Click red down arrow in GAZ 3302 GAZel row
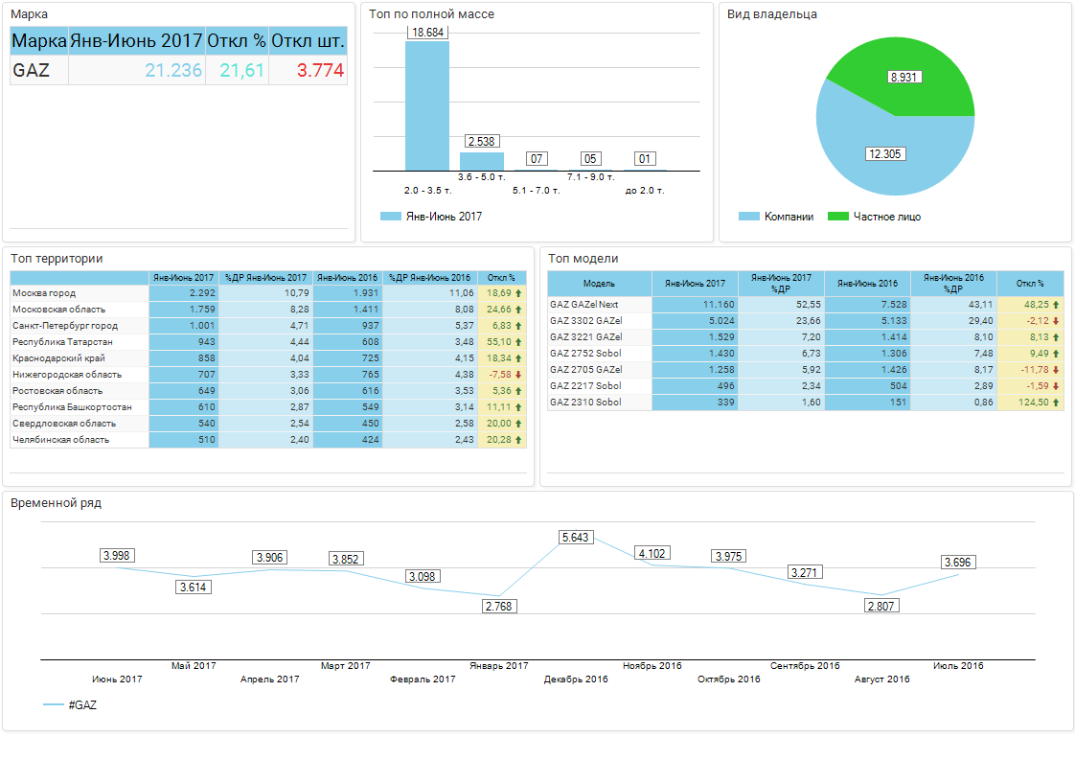Screen dimensions: 1075x760 (1056, 320)
